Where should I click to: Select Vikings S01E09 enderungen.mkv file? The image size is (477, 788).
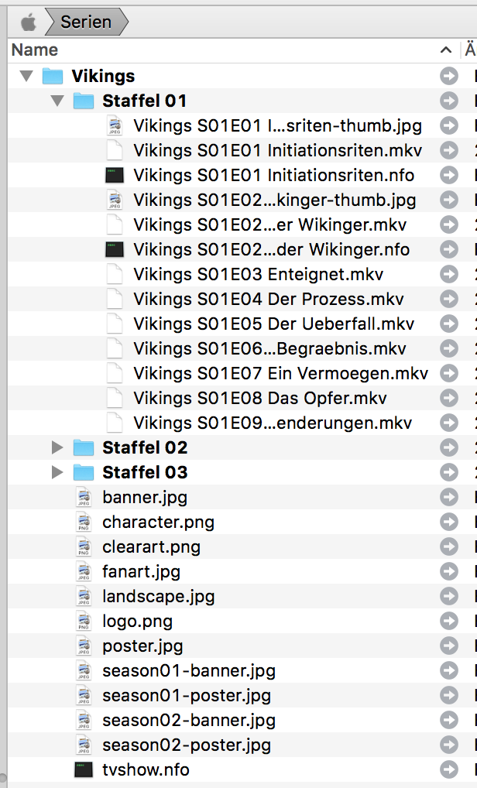click(273, 423)
